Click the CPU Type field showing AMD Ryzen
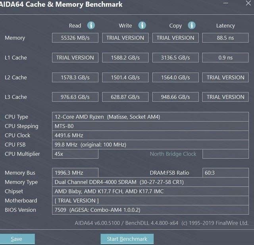This screenshot has height=245, width=254. (150, 117)
